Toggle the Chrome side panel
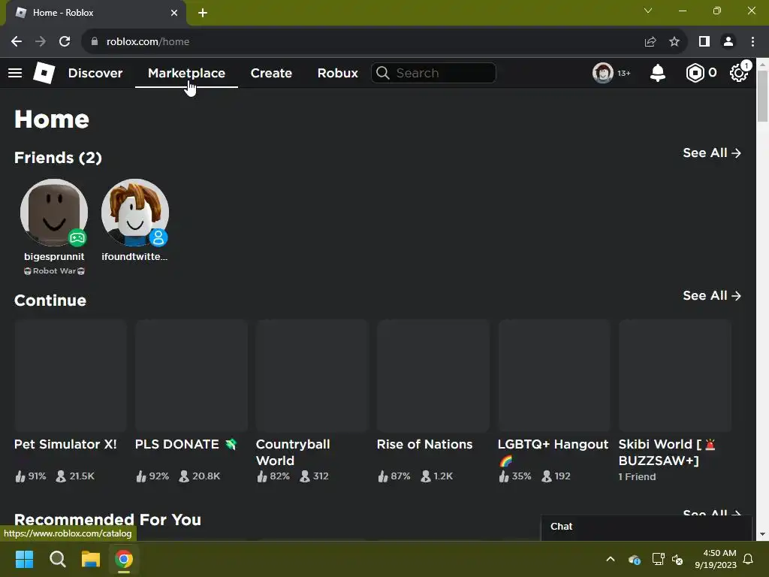 tap(704, 42)
